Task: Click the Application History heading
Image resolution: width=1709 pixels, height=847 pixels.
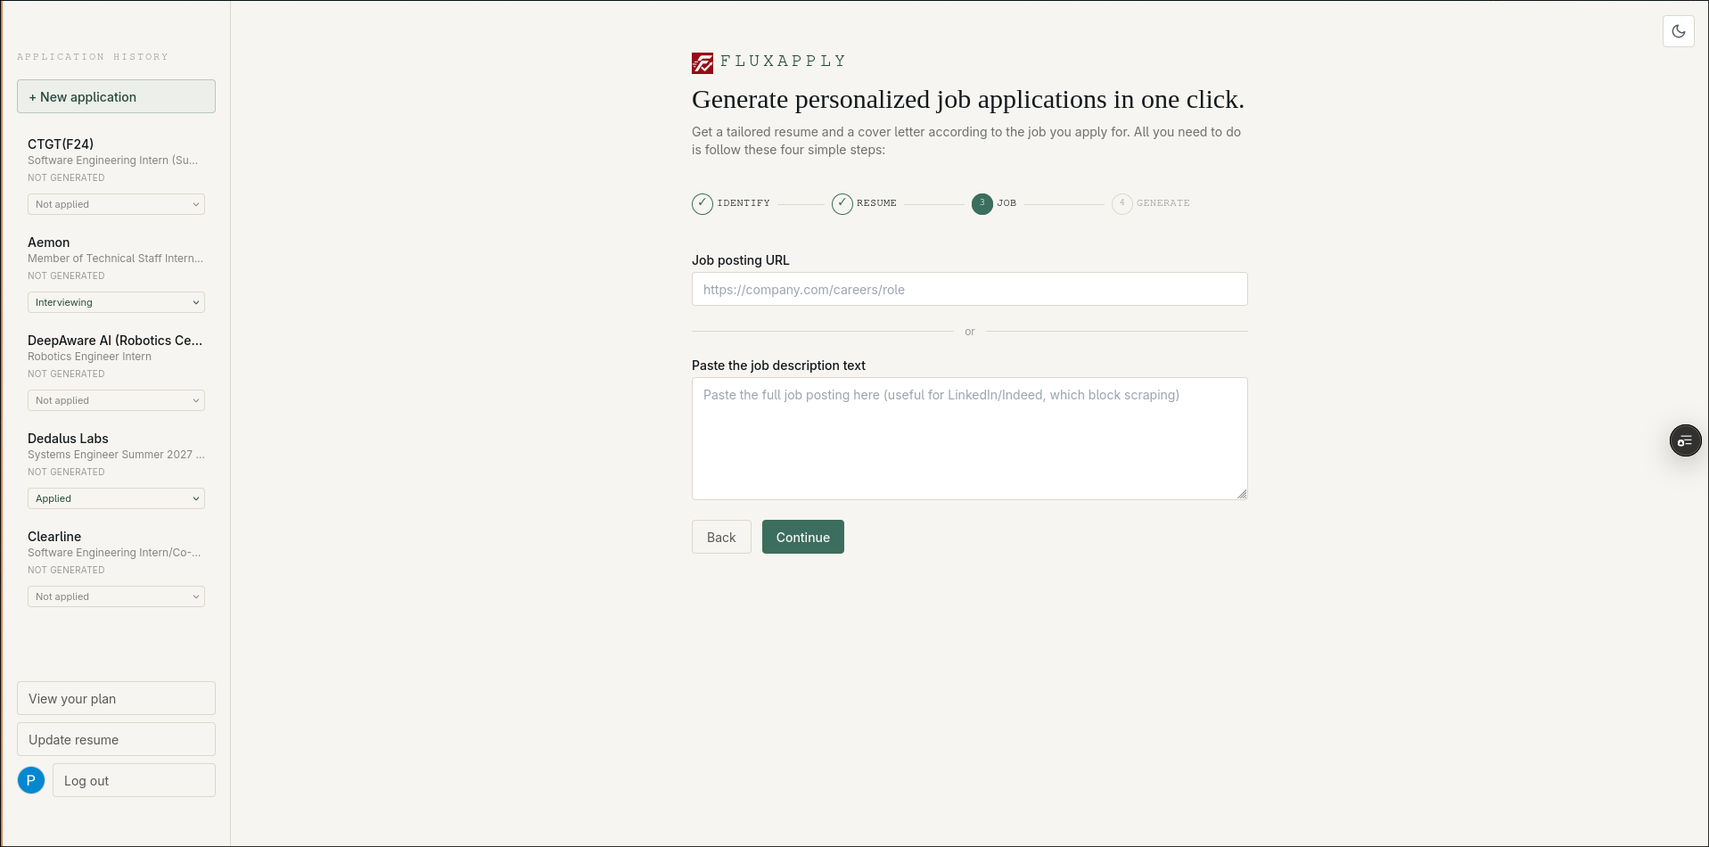Action: click(93, 57)
